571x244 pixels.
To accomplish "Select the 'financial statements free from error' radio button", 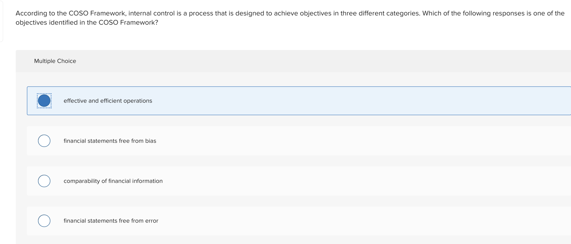I will tap(44, 220).
